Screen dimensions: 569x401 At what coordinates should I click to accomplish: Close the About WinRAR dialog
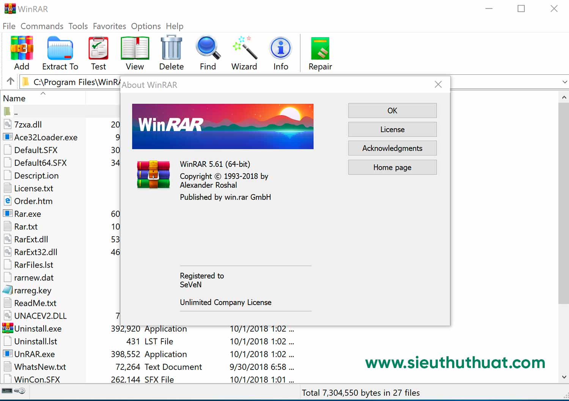(438, 84)
